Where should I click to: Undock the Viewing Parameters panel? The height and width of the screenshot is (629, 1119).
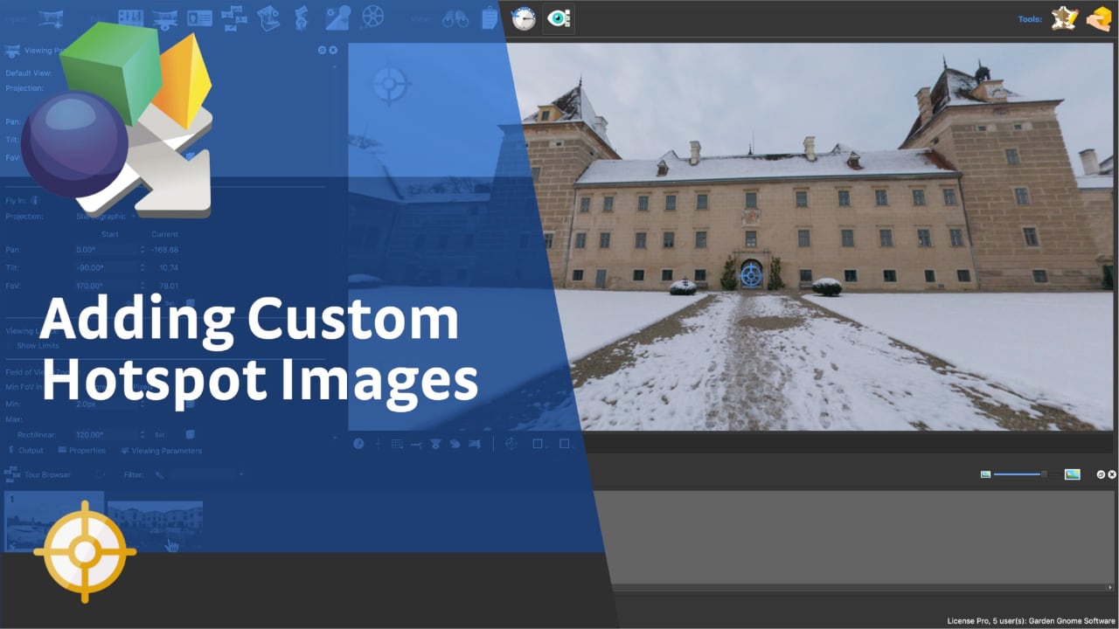(x=322, y=51)
